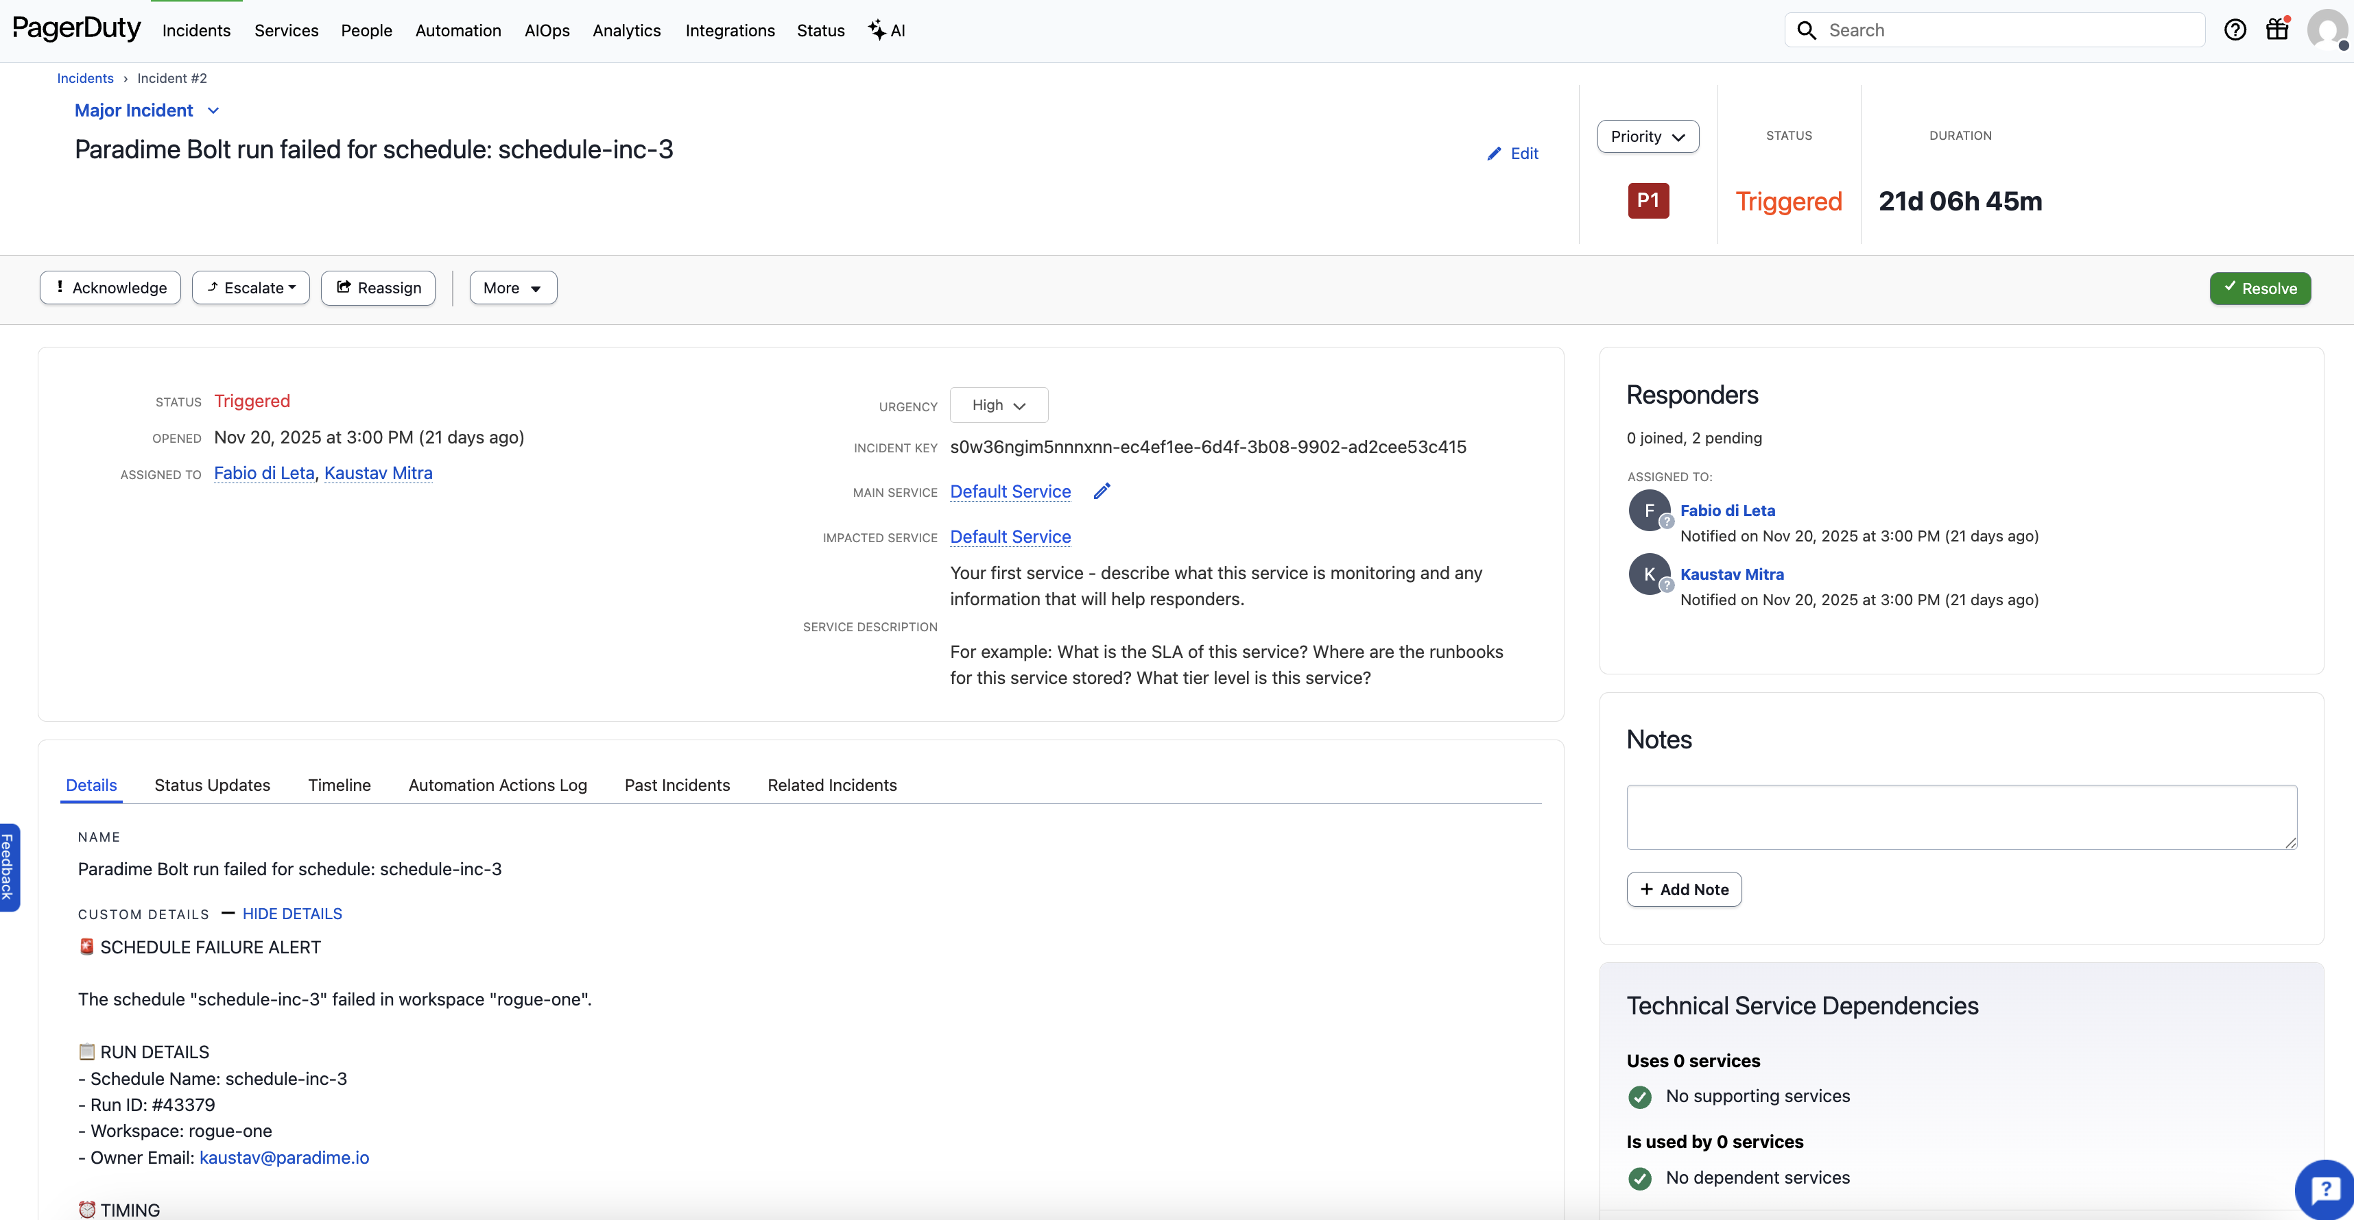Open the user profile avatar menu
Image resolution: width=2354 pixels, height=1220 pixels.
[x=2326, y=30]
